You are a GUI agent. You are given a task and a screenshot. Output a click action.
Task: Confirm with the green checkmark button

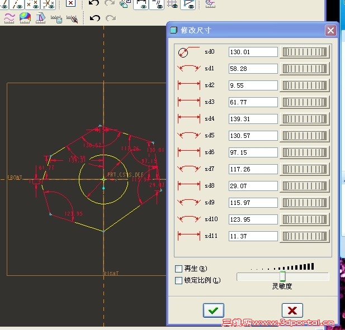point(214,310)
